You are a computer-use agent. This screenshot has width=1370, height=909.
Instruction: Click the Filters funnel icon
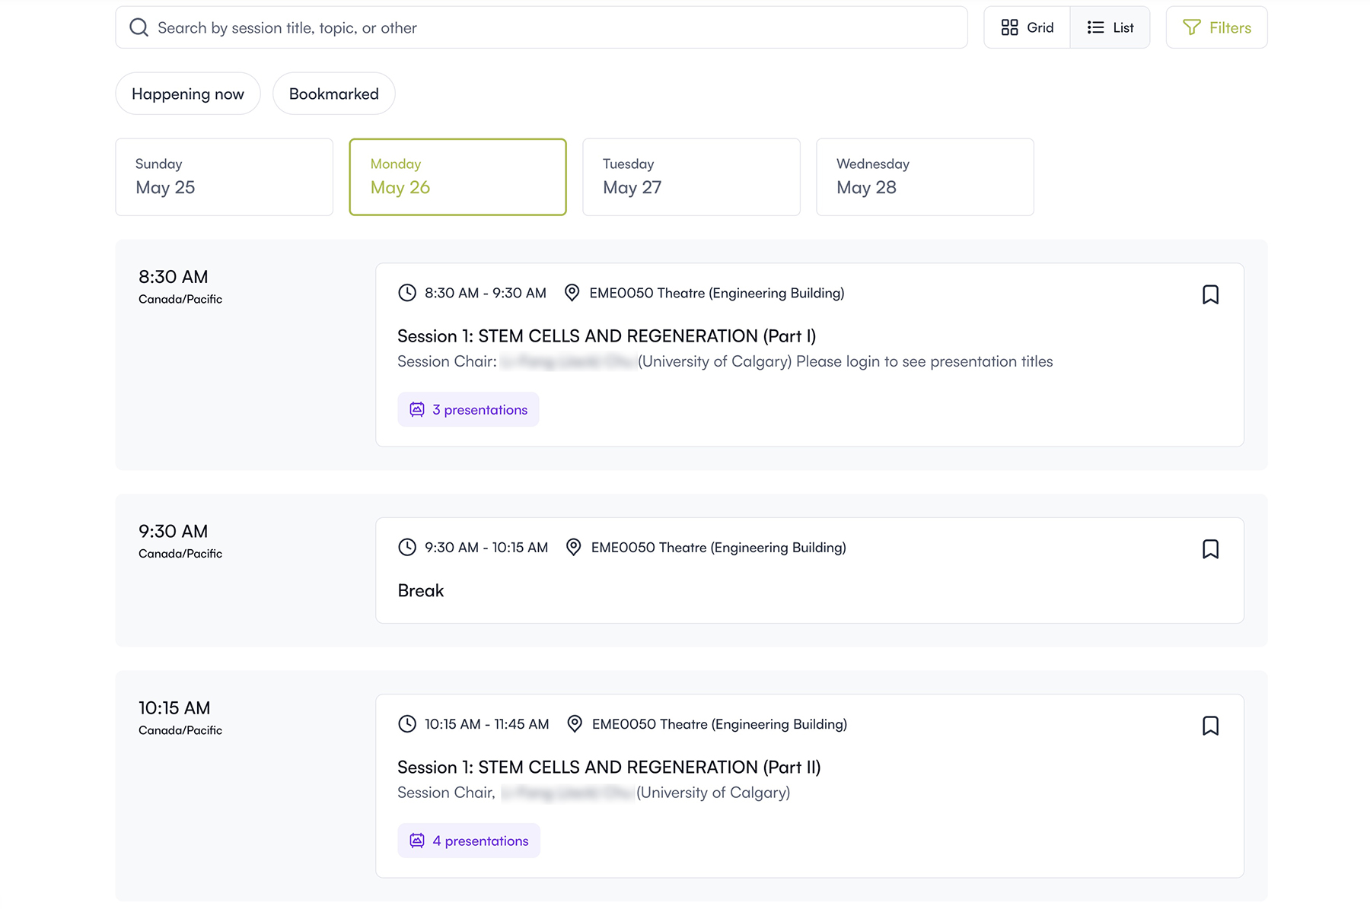click(1191, 27)
